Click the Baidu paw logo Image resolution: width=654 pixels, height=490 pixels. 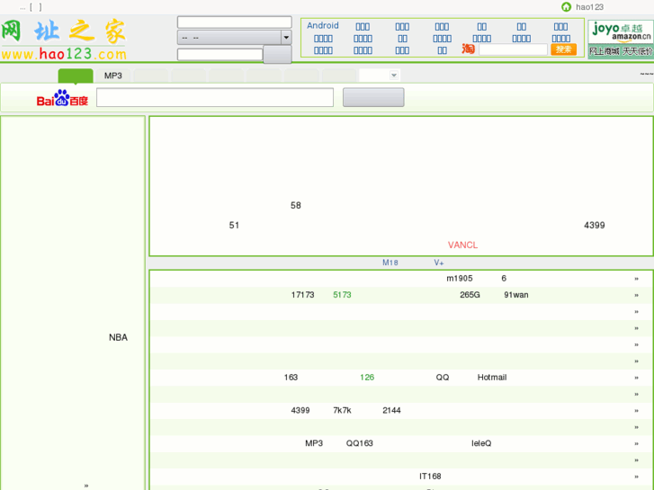coord(62,98)
